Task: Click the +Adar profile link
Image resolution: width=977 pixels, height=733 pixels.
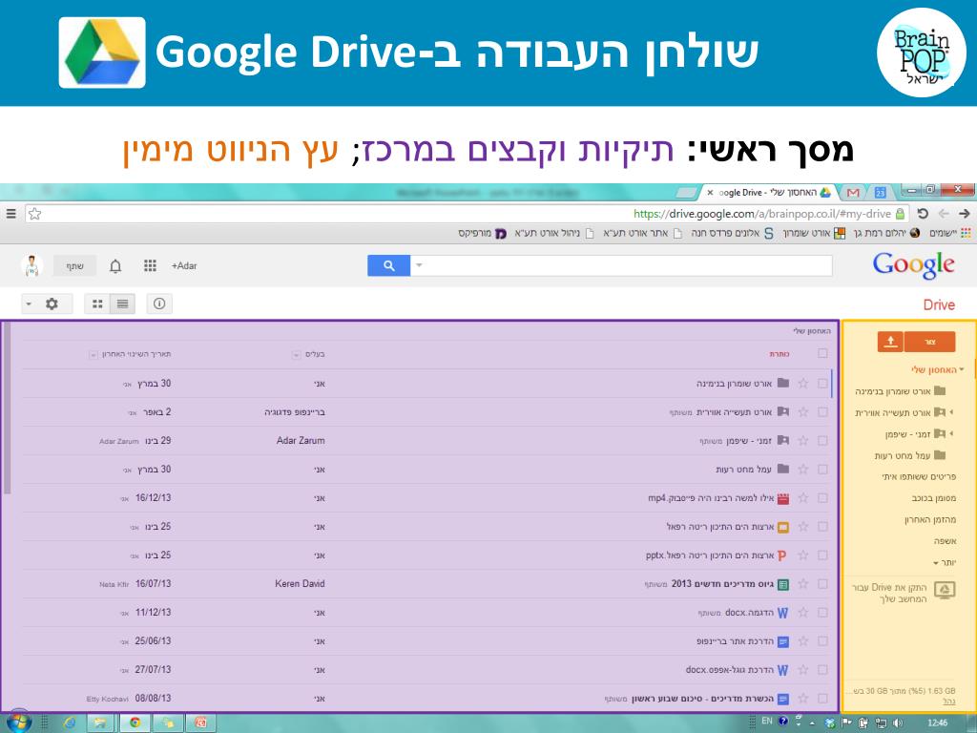Action: pos(184,265)
